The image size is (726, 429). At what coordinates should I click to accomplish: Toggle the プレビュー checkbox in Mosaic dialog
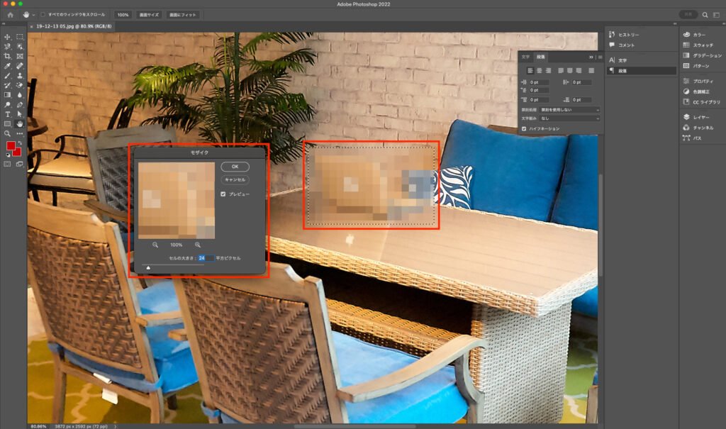[x=223, y=194]
